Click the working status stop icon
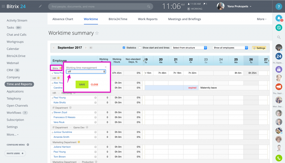This screenshot has width=285, height=163. click(189, 9)
